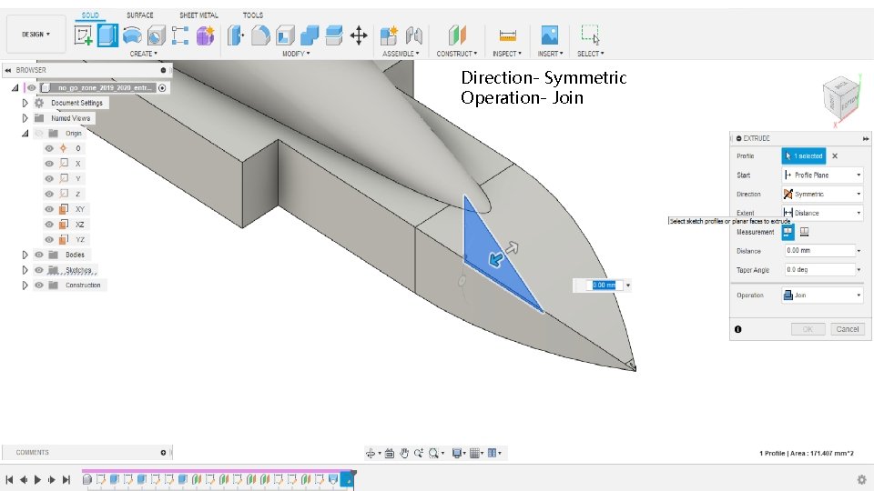874x491 pixels.
Task: Select the Pan hand tool
Action: [x=404, y=453]
